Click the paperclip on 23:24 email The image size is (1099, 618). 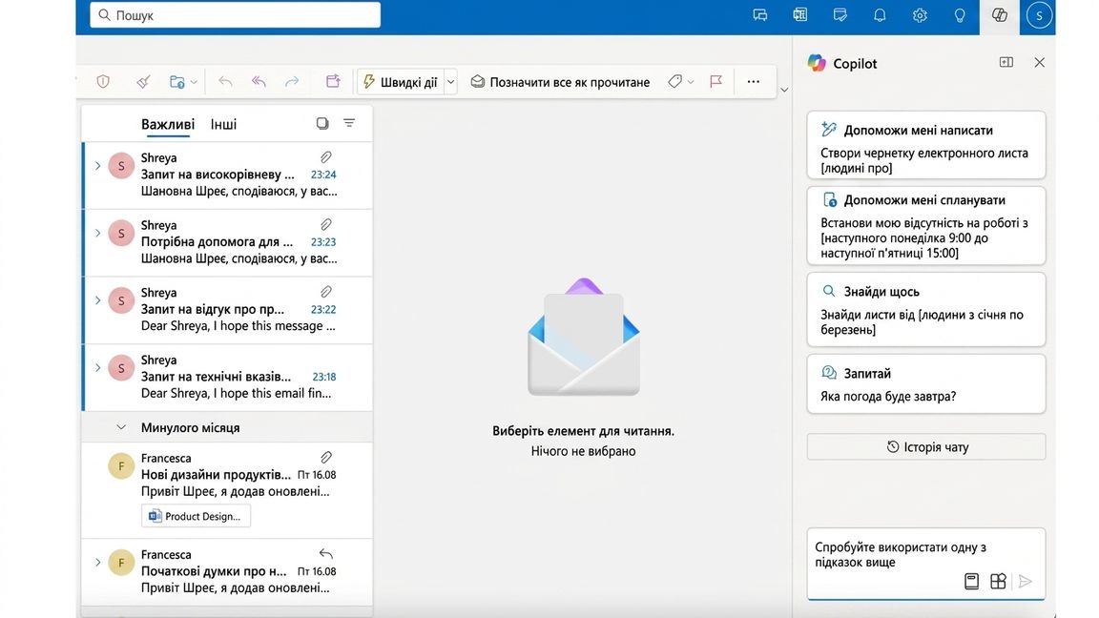pyautogui.click(x=326, y=157)
